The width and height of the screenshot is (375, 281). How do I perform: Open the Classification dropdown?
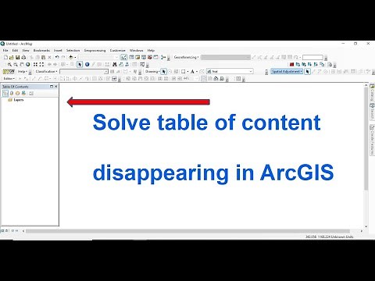(46, 71)
